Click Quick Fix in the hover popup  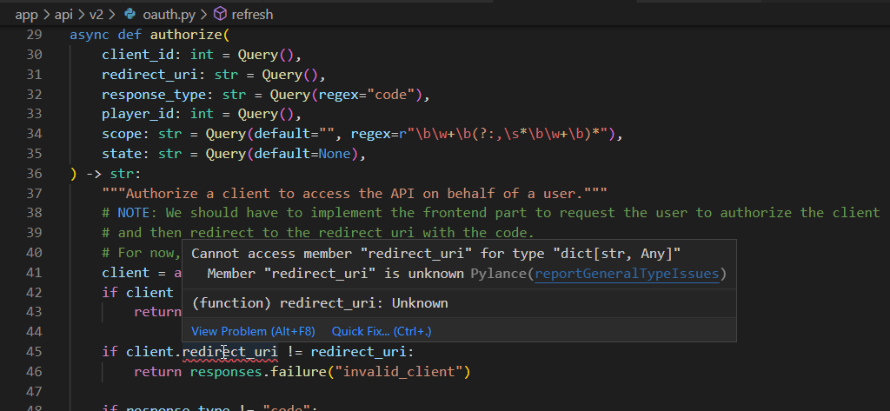pyautogui.click(x=381, y=331)
